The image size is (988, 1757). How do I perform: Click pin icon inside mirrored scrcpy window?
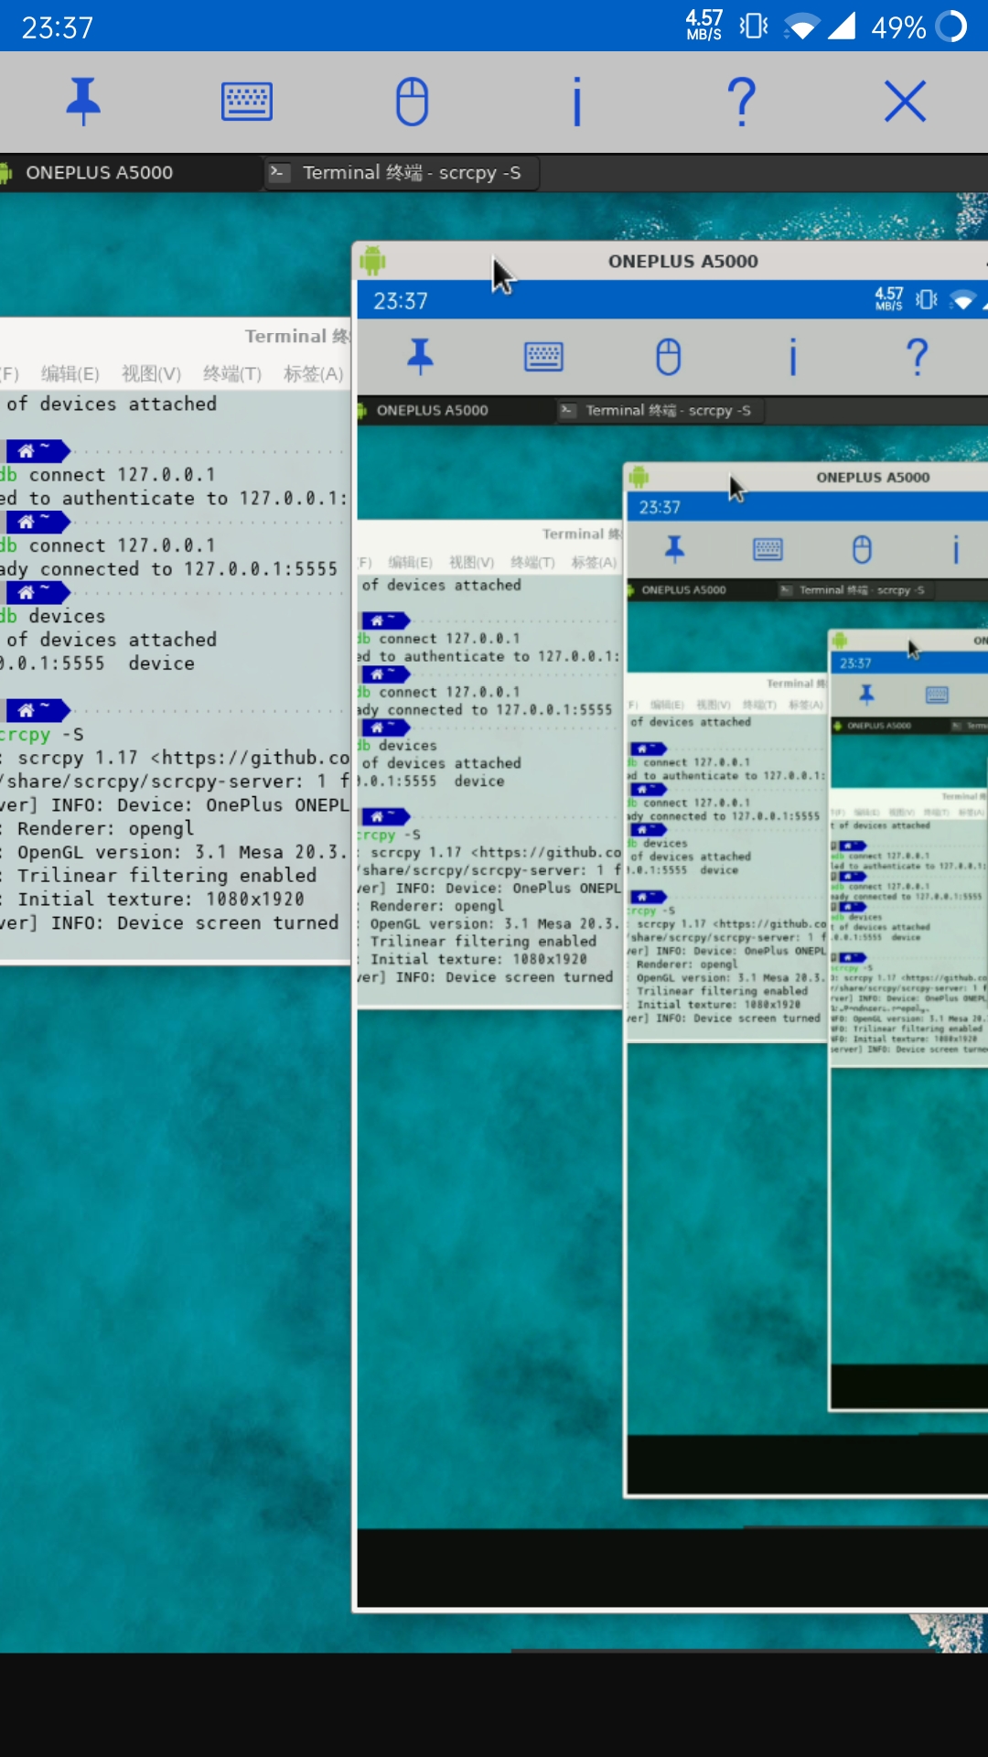(420, 356)
